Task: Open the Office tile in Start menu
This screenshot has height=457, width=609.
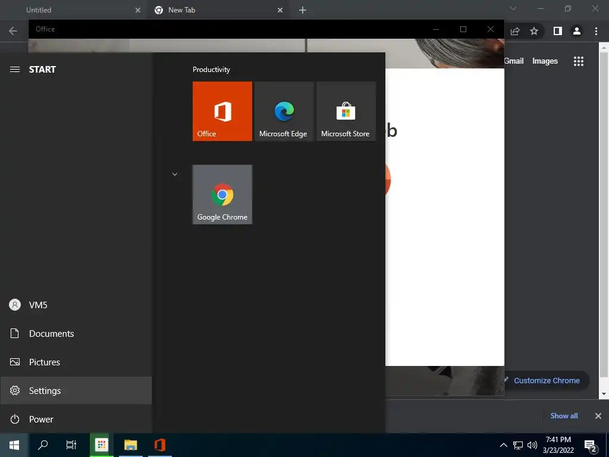Action: tap(222, 111)
